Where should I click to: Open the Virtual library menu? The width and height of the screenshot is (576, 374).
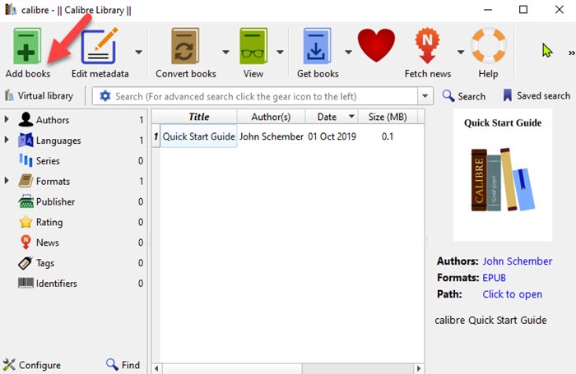pos(39,96)
